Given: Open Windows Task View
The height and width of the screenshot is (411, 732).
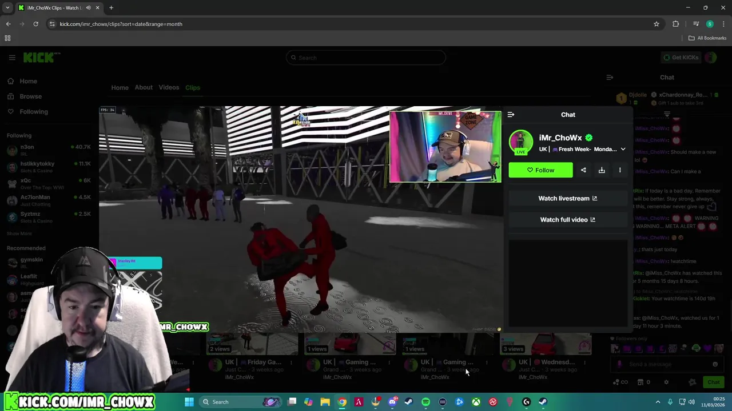Looking at the screenshot, I should point(292,402).
